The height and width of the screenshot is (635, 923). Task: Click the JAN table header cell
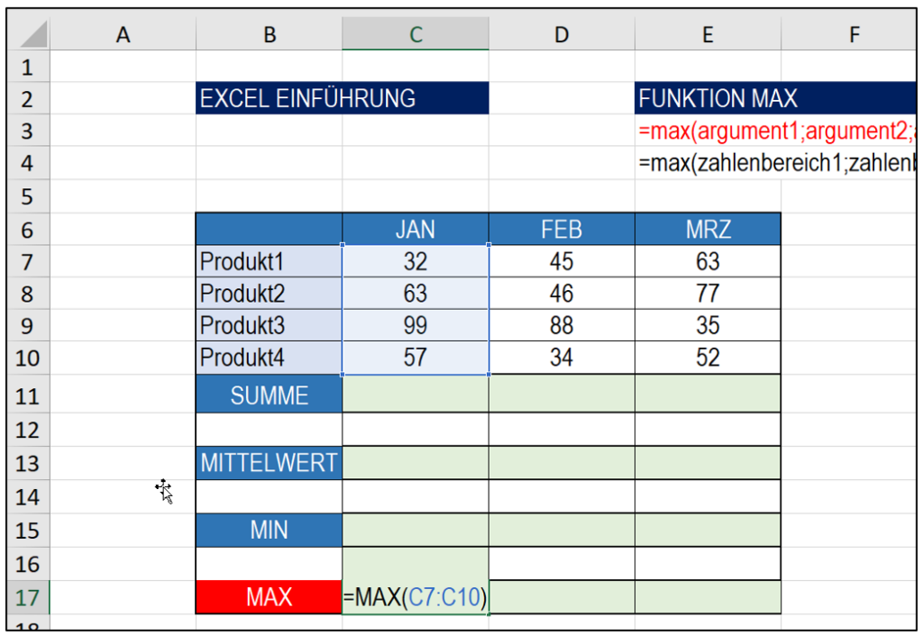pyautogui.click(x=416, y=230)
